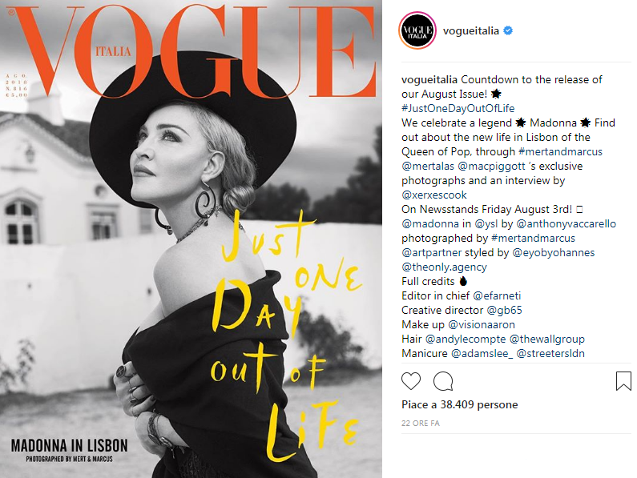
Task: Open the @adamslee_ manicure mention
Action: tap(482, 353)
